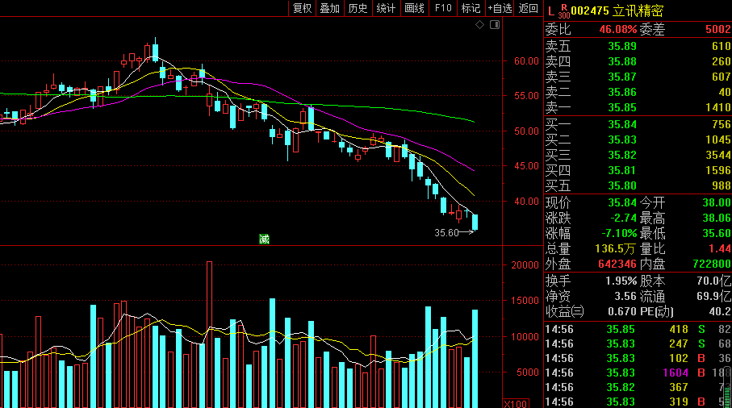
Task: Click the 买一 bid price row
Action: (638, 124)
